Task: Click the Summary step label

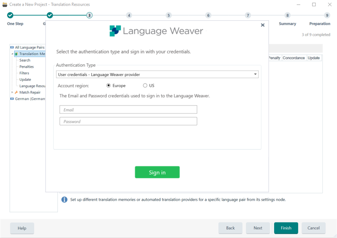Action: (288, 24)
